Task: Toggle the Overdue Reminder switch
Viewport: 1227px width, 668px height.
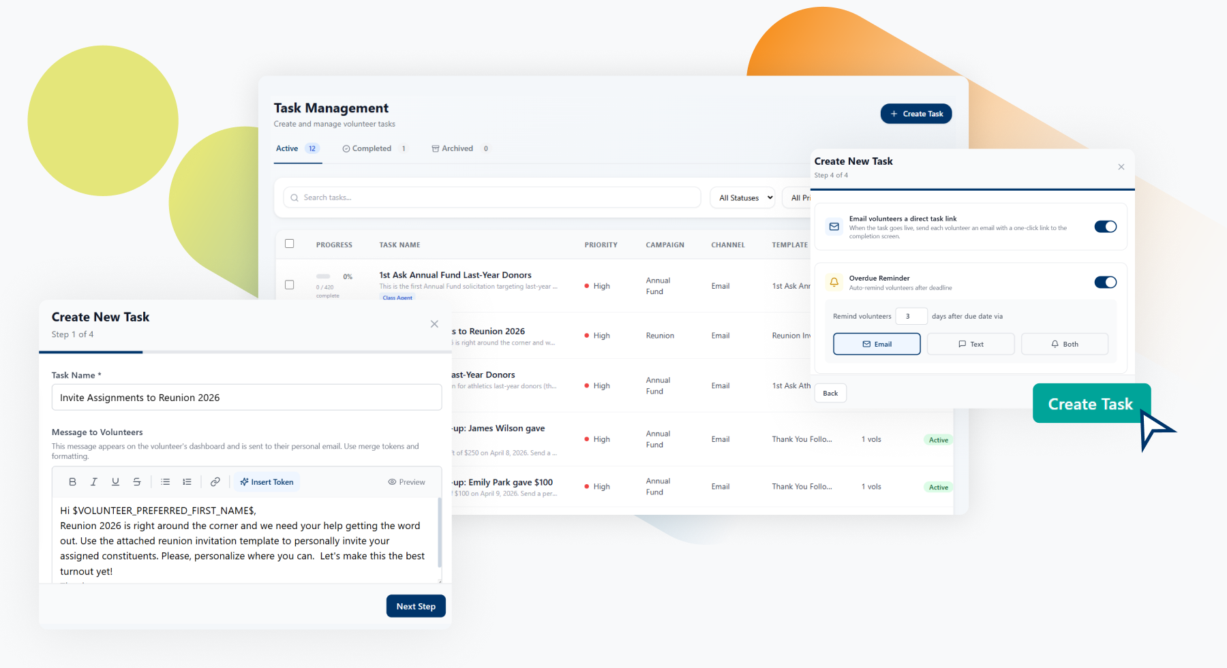Action: tap(1106, 282)
